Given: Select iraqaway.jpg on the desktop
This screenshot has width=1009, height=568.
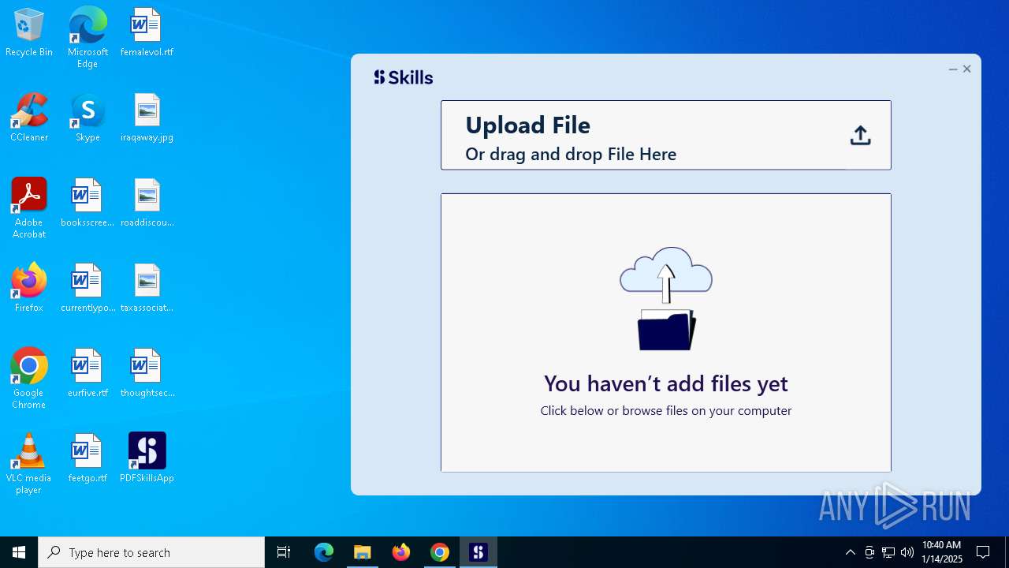Looking at the screenshot, I should (147, 118).
